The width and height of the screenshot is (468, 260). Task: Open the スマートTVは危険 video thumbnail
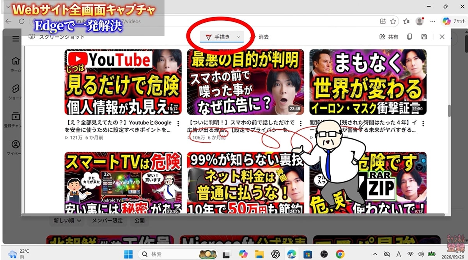(123, 183)
